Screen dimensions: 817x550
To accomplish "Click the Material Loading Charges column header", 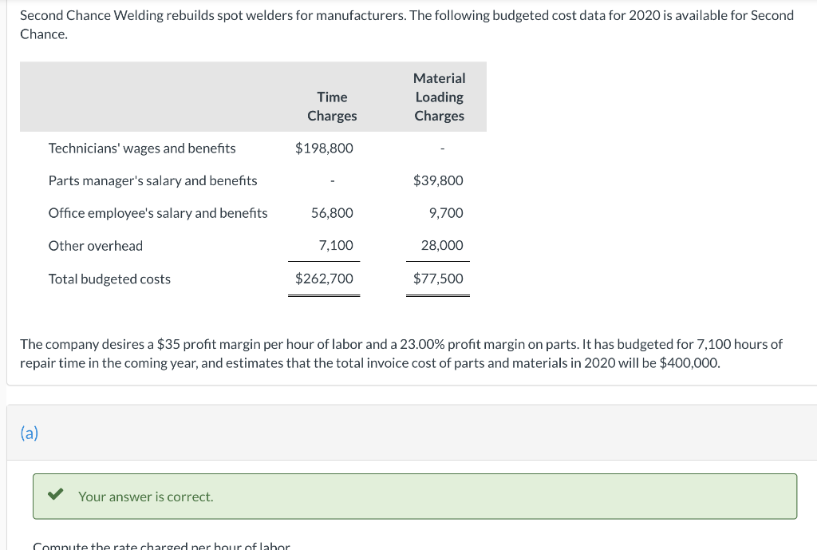I will [440, 97].
